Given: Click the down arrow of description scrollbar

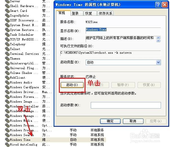Looking at the screenshot, I should 158,41.
